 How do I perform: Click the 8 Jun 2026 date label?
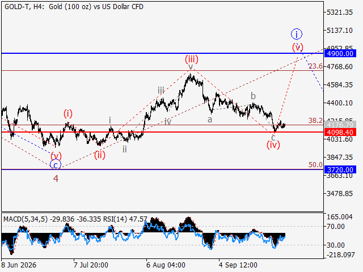[19, 265]
